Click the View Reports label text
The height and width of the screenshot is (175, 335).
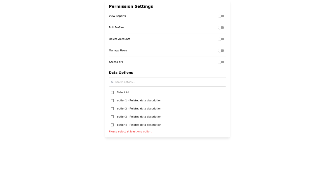[x=117, y=16]
